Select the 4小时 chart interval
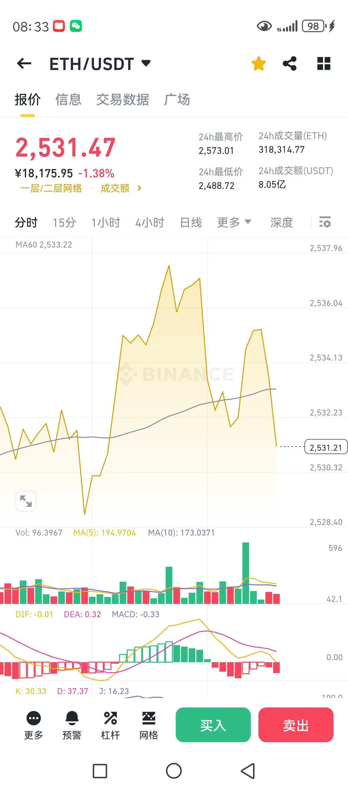Viewport: 348px width, 790px height. click(x=150, y=222)
